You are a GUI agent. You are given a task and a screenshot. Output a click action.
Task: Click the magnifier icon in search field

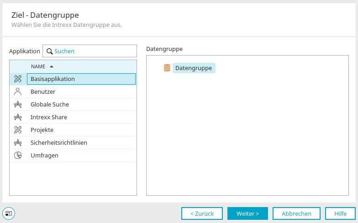pos(49,51)
